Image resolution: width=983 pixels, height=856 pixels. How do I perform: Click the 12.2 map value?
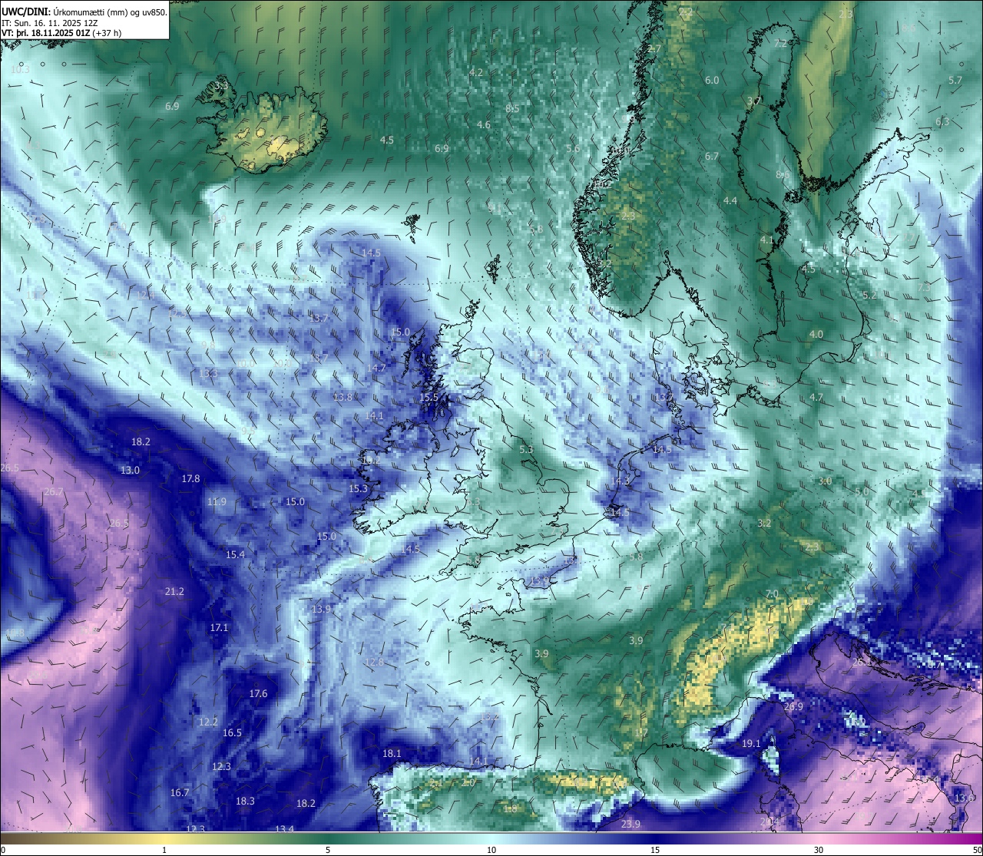click(208, 722)
